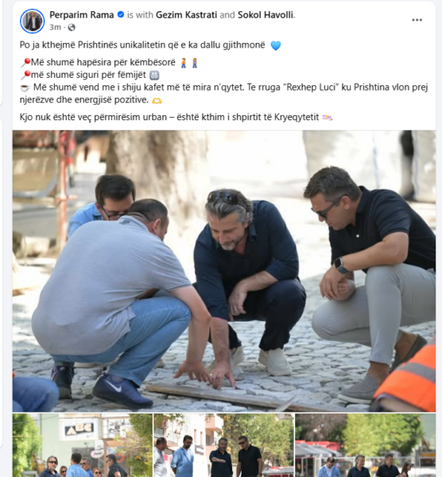This screenshot has height=477, width=442.
Task: Click the coffee cup emoji in post text
Action: pos(25,88)
